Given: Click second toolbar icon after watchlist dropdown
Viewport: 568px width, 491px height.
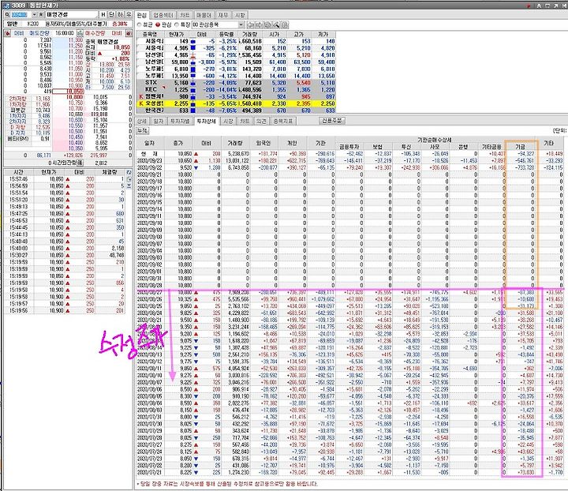Looking at the screenshot, I should (x=259, y=24).
